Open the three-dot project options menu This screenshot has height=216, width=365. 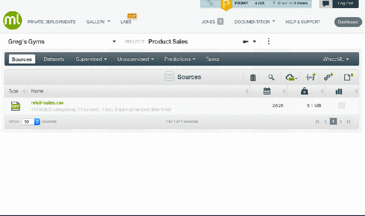click(269, 41)
